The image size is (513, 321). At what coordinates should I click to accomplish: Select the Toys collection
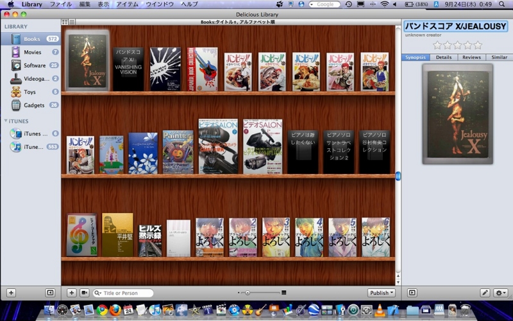coord(30,92)
